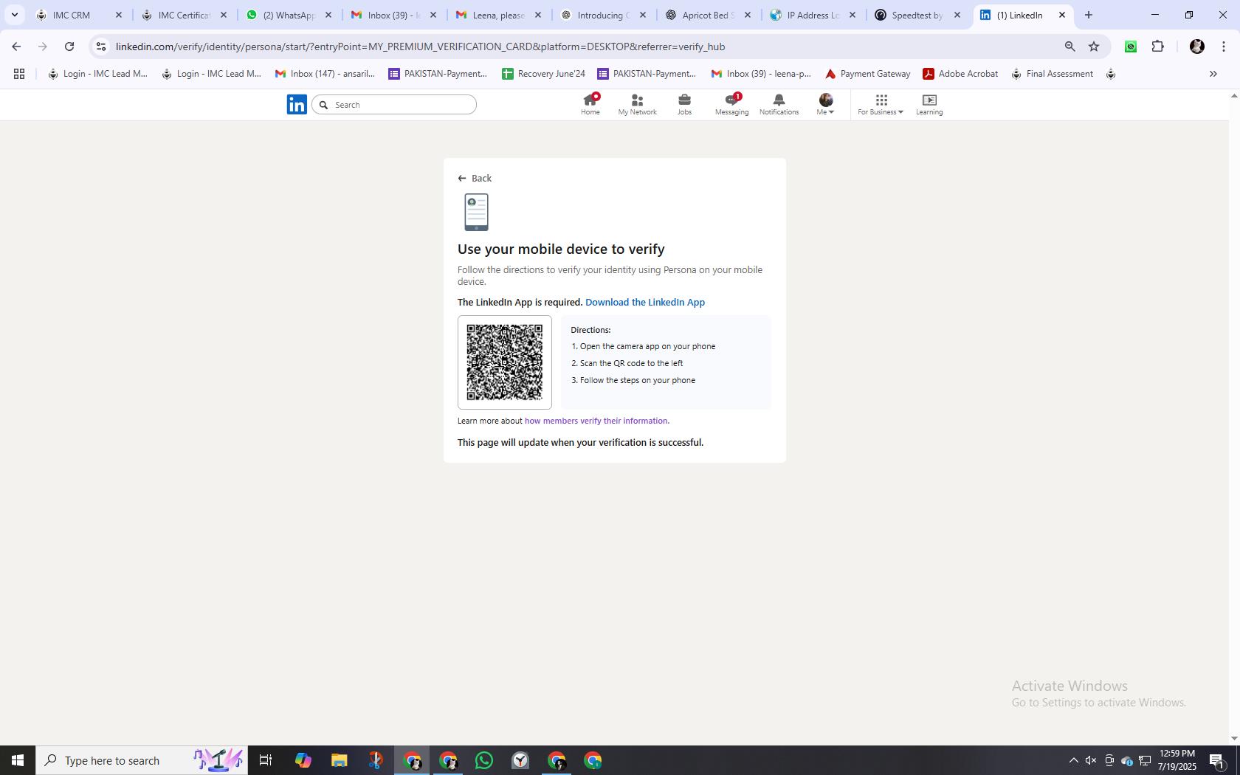The image size is (1240, 775).
Task: Open the Jobs briefcase icon
Action: [684, 104]
